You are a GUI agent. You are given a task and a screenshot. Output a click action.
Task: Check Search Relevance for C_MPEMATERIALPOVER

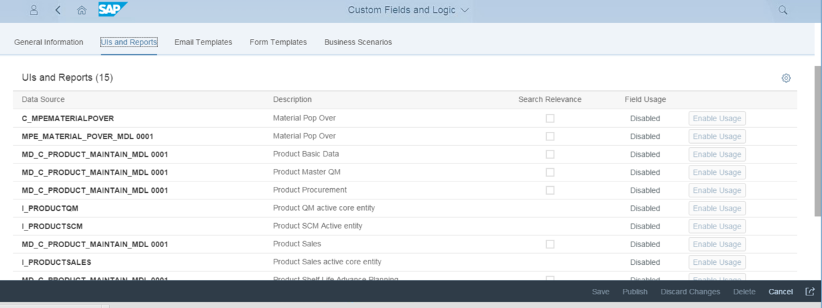[550, 119]
